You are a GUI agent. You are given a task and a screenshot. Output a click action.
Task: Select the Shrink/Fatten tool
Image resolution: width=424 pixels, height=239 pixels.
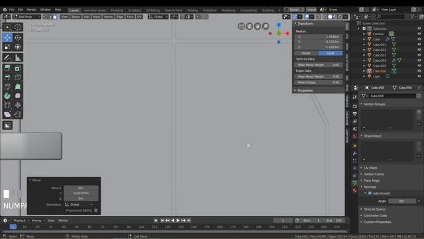[x=18, y=105]
